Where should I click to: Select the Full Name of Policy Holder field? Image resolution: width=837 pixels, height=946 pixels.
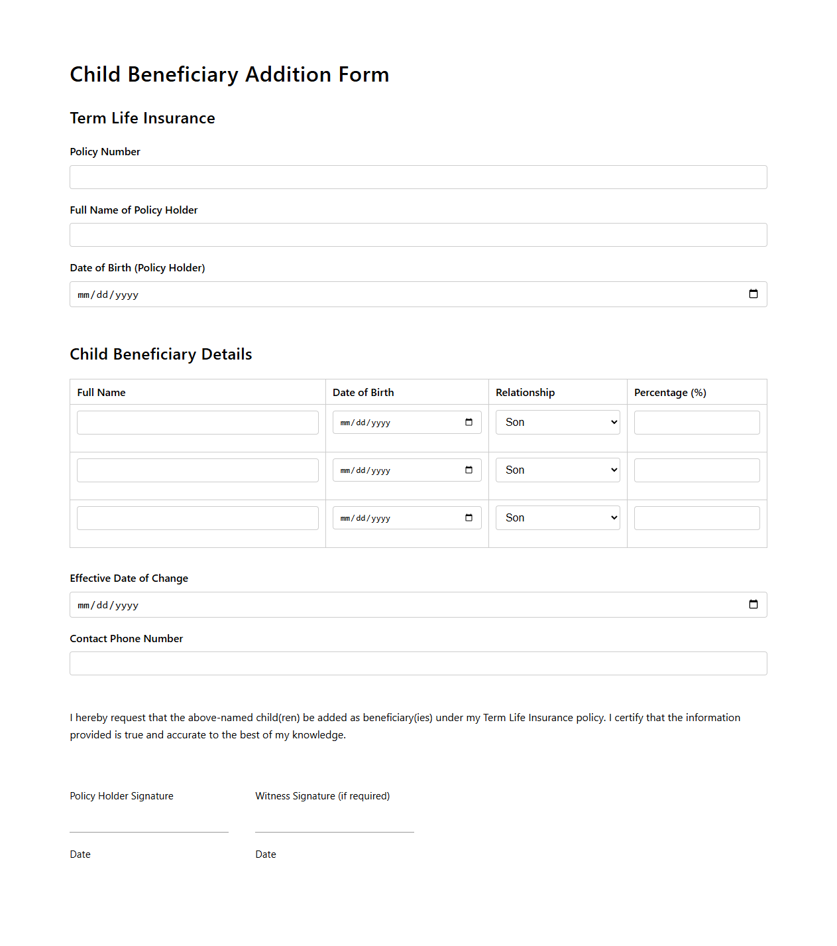[418, 234]
